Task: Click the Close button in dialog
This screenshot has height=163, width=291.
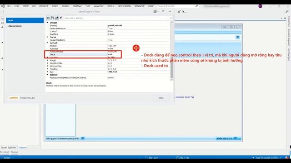Action: point(161,98)
